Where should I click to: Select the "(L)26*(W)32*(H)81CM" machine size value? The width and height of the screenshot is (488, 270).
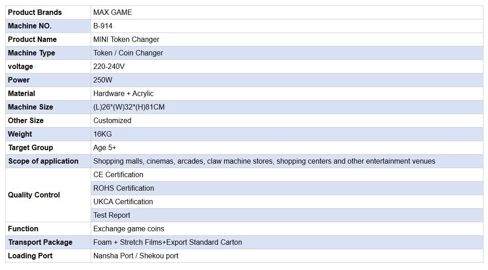click(x=129, y=107)
